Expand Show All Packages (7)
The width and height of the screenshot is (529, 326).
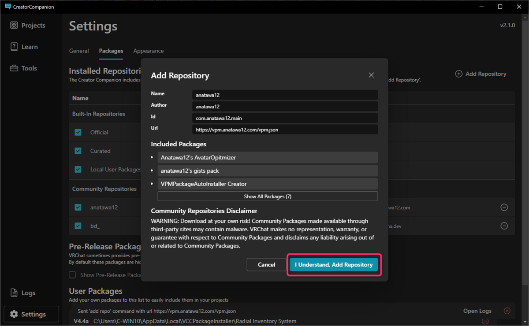pos(268,196)
